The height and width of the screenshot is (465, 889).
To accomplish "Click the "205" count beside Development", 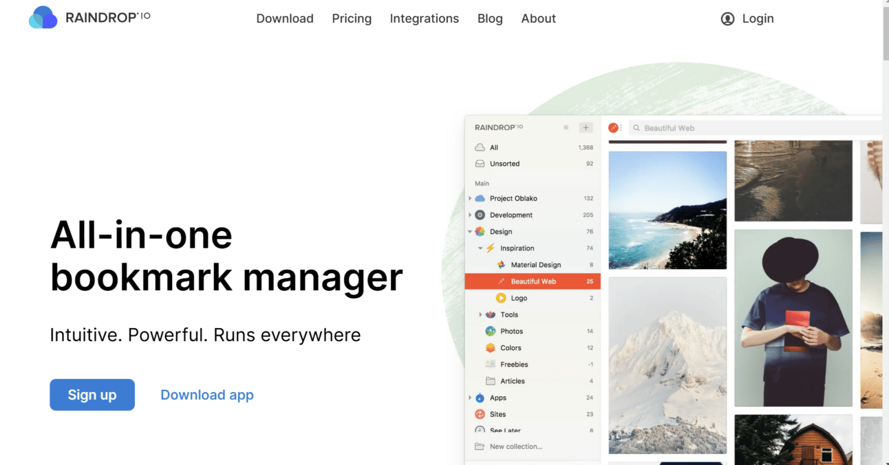I will pyautogui.click(x=588, y=215).
